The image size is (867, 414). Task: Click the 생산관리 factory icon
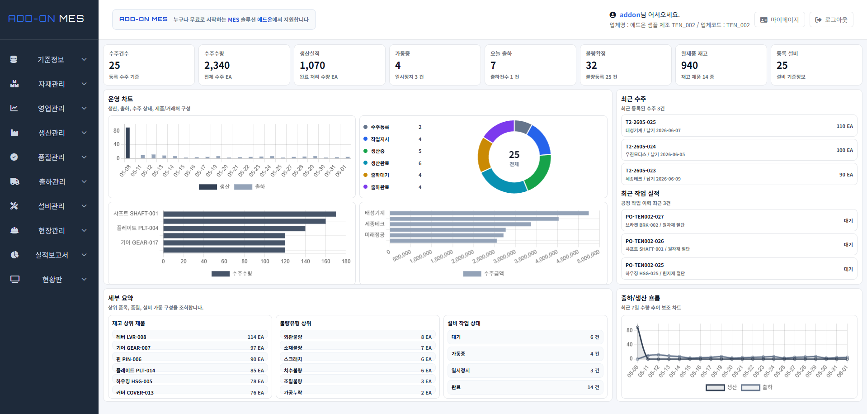point(14,133)
